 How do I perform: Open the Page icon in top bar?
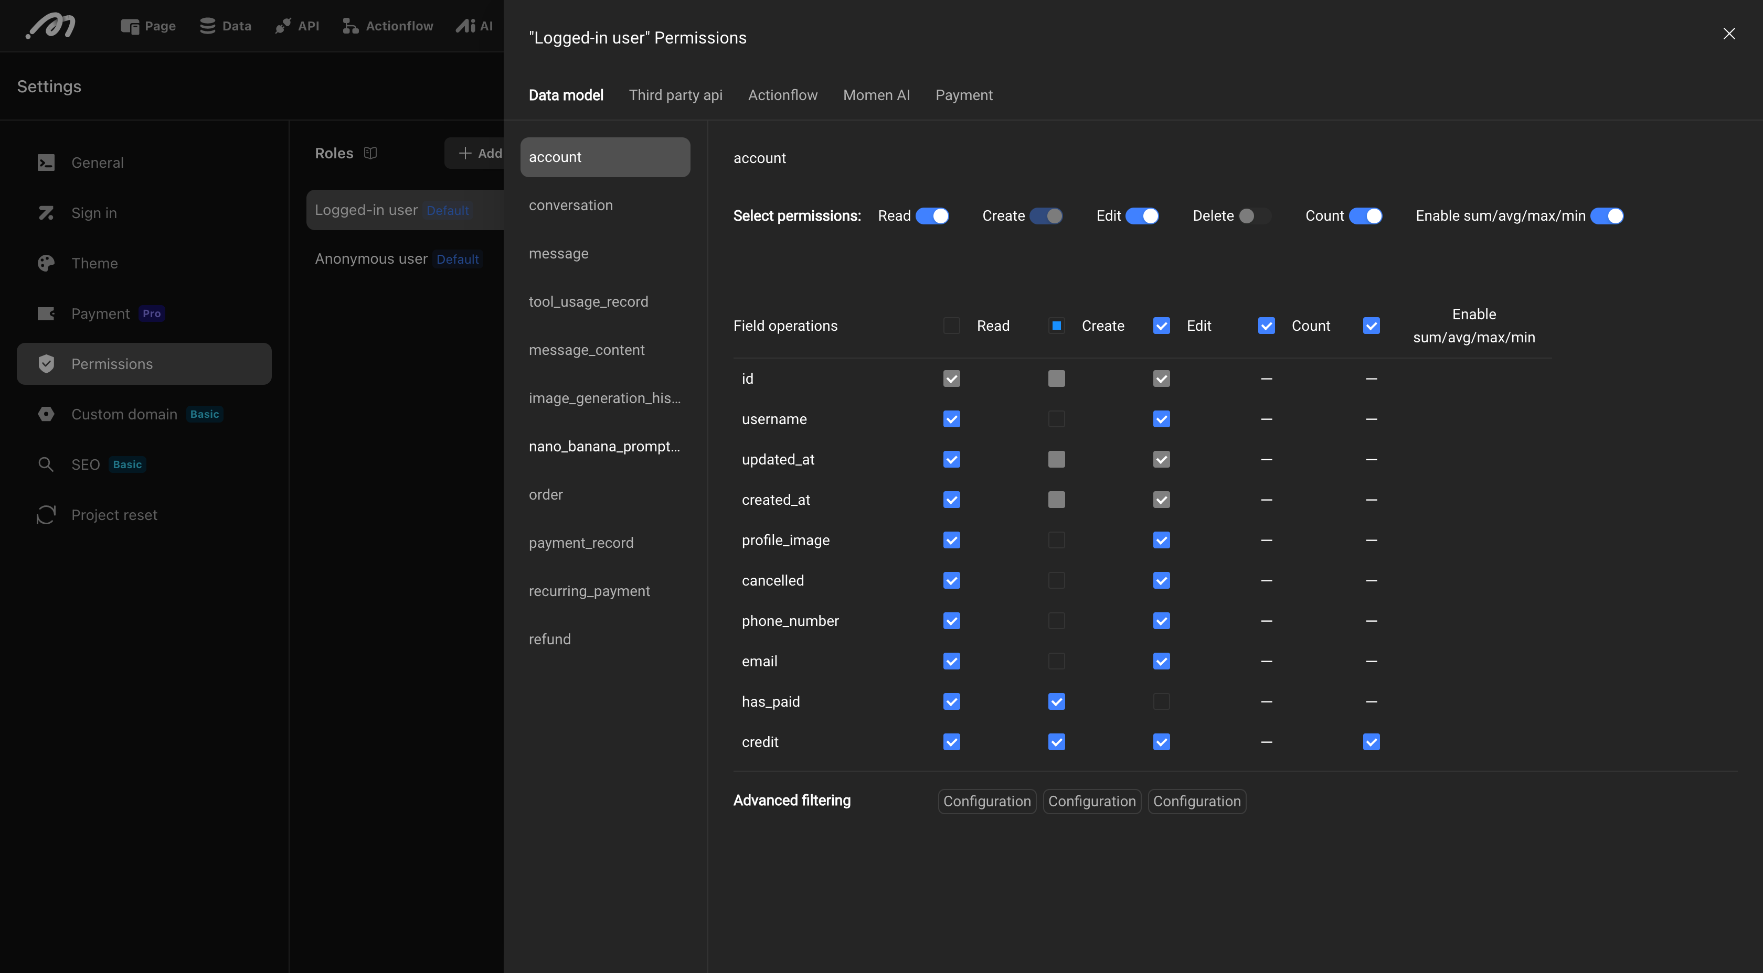pyautogui.click(x=130, y=26)
